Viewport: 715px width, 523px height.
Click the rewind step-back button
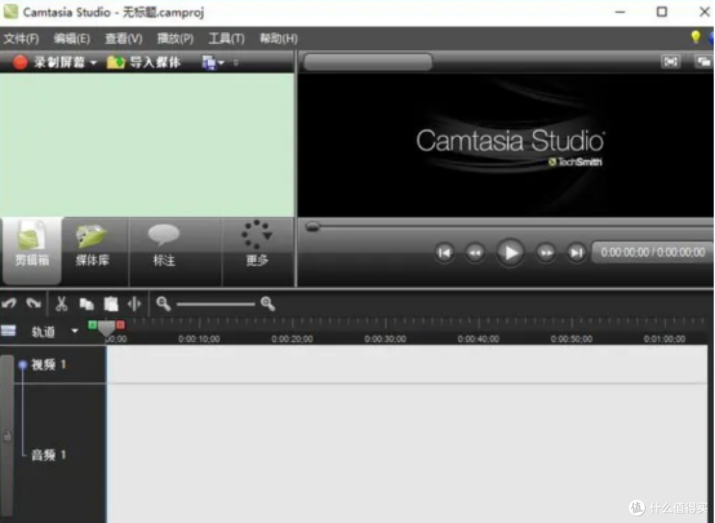point(475,253)
